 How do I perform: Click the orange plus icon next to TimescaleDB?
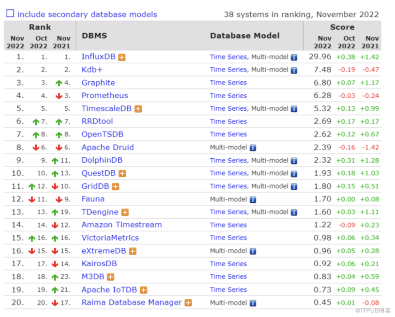(138, 109)
